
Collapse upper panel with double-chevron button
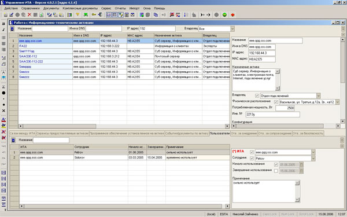coord(343,28)
